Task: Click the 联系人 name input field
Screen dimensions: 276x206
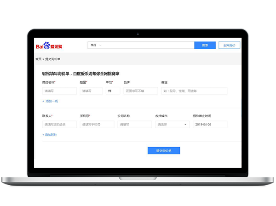Action: click(58, 125)
